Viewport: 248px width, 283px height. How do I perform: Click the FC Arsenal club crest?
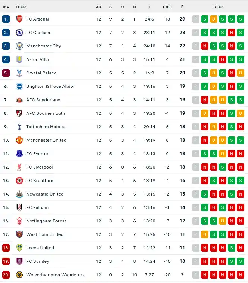click(19, 19)
